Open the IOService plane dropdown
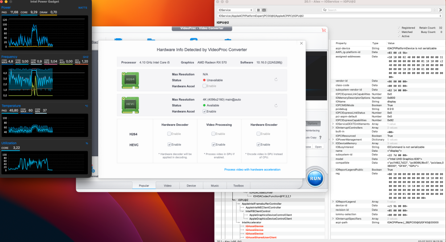 click(x=235, y=10)
